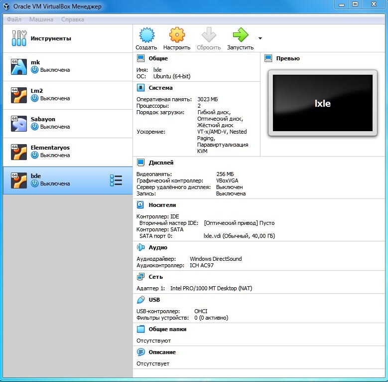Click the lxle preview thumbnail
This screenshot has height=382, width=388.
tap(323, 103)
